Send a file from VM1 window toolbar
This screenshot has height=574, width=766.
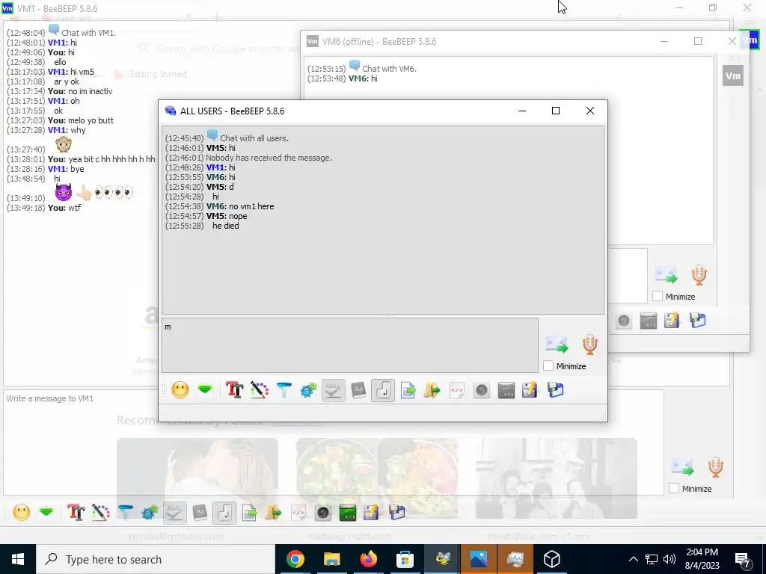(250, 513)
